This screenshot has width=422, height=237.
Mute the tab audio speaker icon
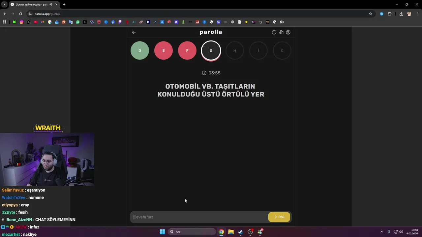(51, 5)
